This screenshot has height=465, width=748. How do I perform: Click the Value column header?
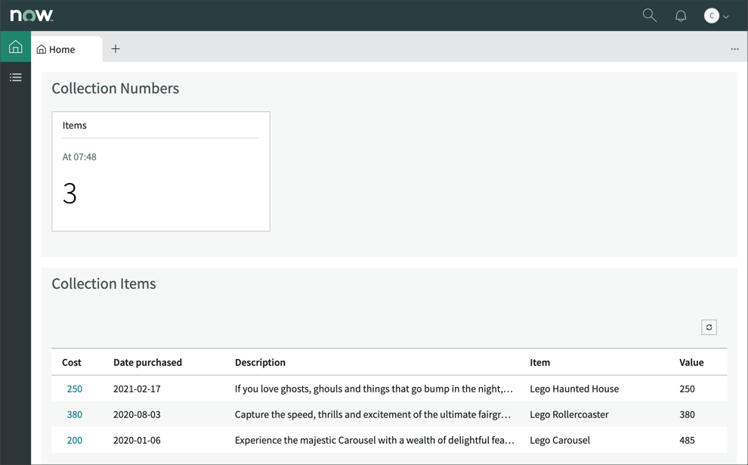pyautogui.click(x=691, y=362)
